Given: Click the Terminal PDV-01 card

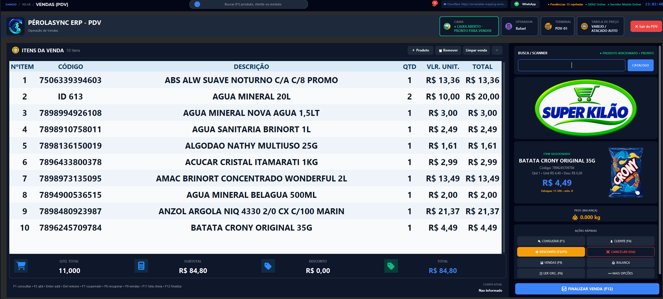Looking at the screenshot, I should click(x=557, y=26).
